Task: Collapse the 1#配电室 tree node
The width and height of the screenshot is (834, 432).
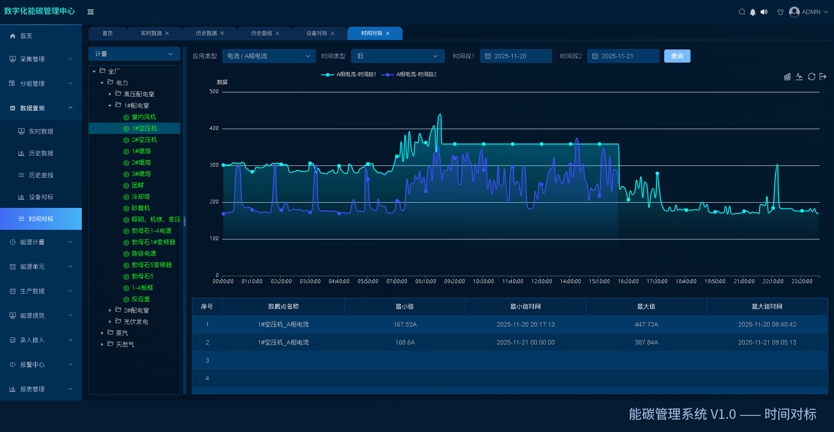Action: click(x=110, y=105)
